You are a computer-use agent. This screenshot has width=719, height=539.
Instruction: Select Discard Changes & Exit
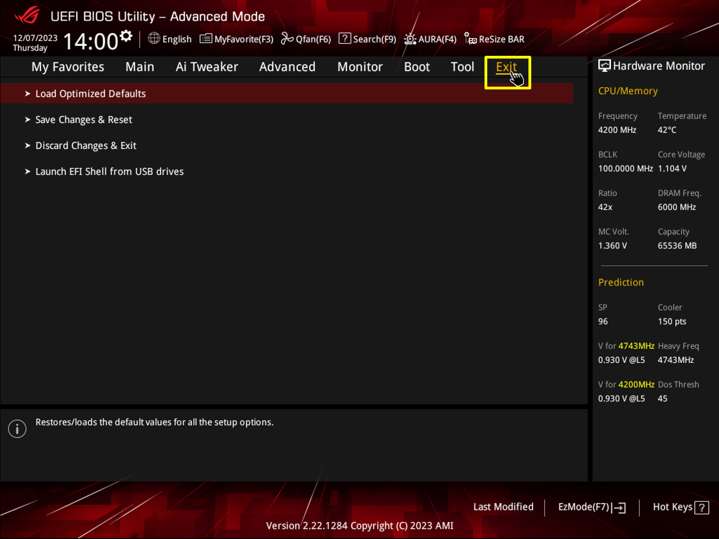click(86, 145)
